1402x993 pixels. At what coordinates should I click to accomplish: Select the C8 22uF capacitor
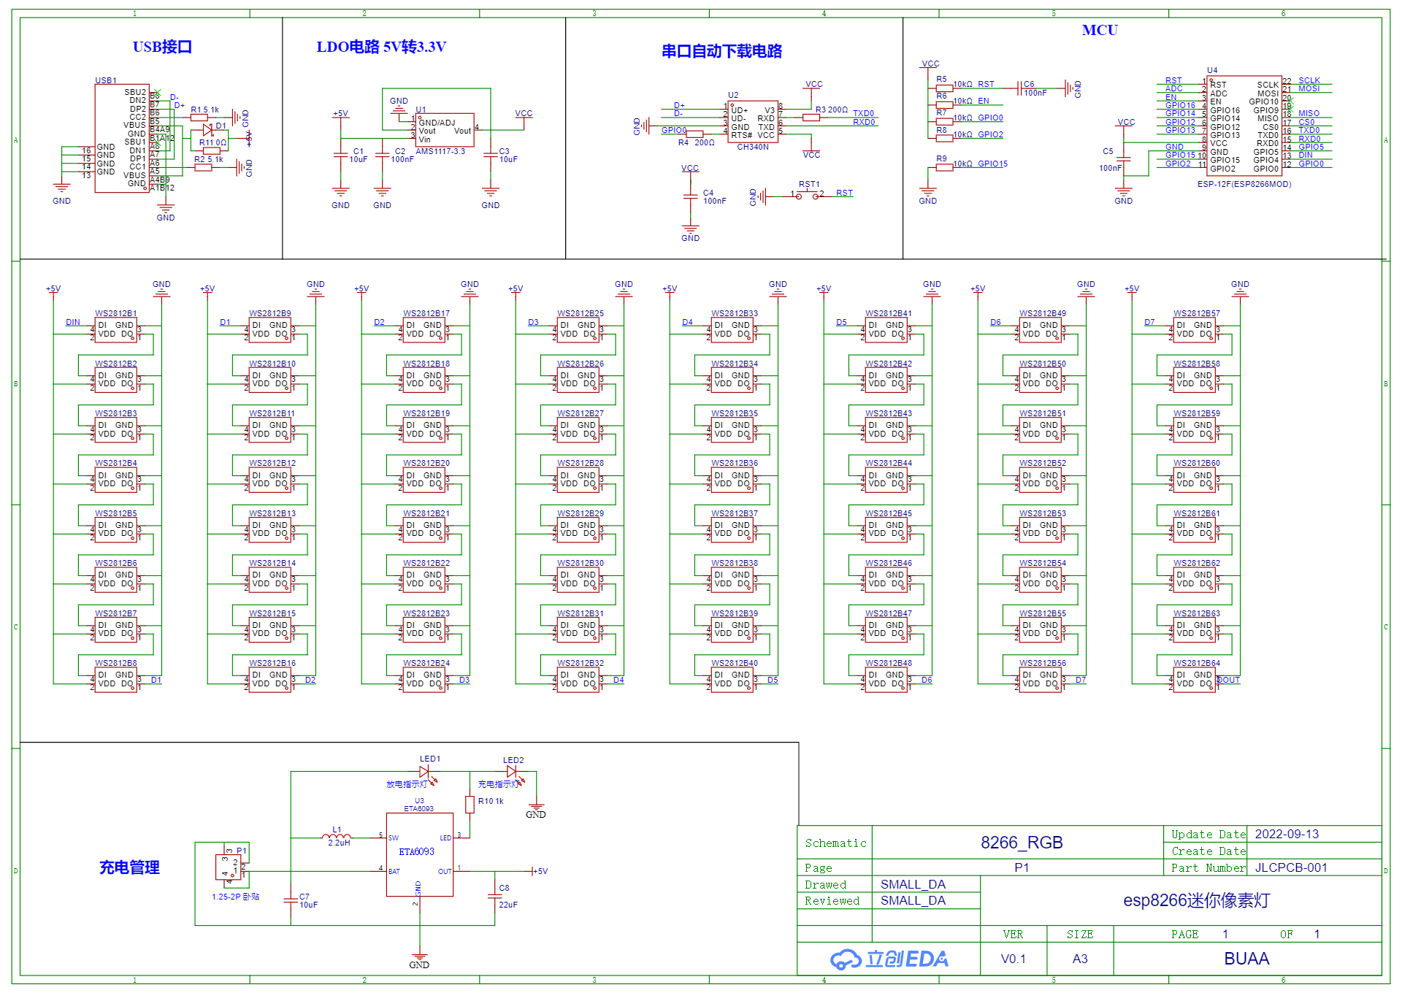[x=496, y=897]
